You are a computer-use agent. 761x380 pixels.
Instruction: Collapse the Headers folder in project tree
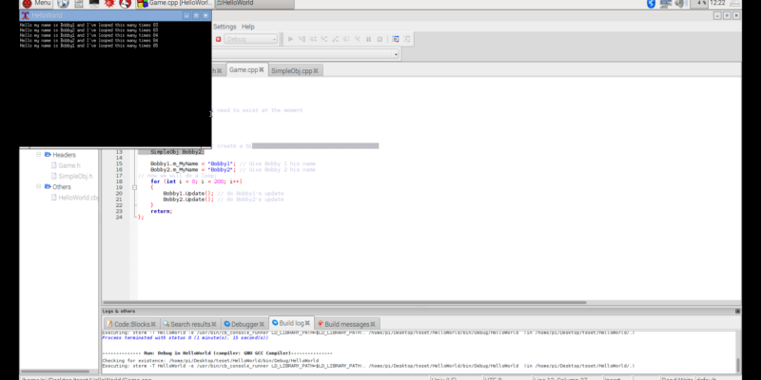tap(39, 154)
